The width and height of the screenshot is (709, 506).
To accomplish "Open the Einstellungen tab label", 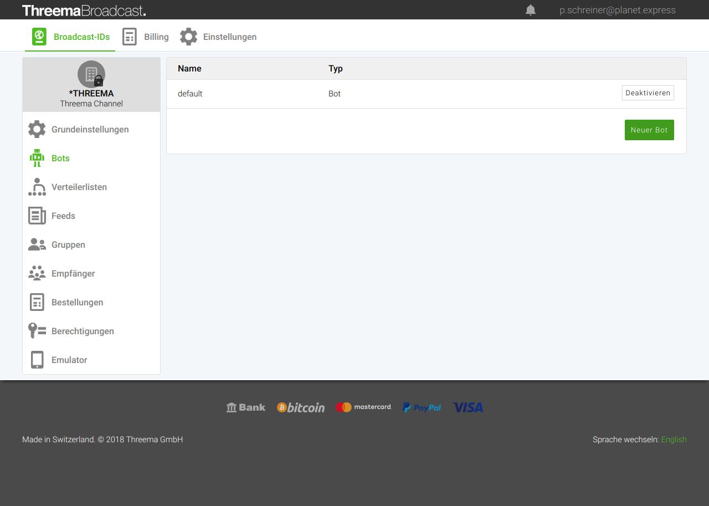I will pyautogui.click(x=230, y=37).
